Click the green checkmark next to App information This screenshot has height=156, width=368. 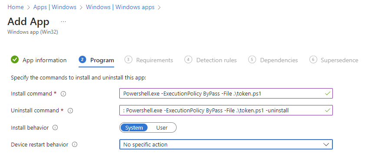pyautogui.click(x=15, y=60)
